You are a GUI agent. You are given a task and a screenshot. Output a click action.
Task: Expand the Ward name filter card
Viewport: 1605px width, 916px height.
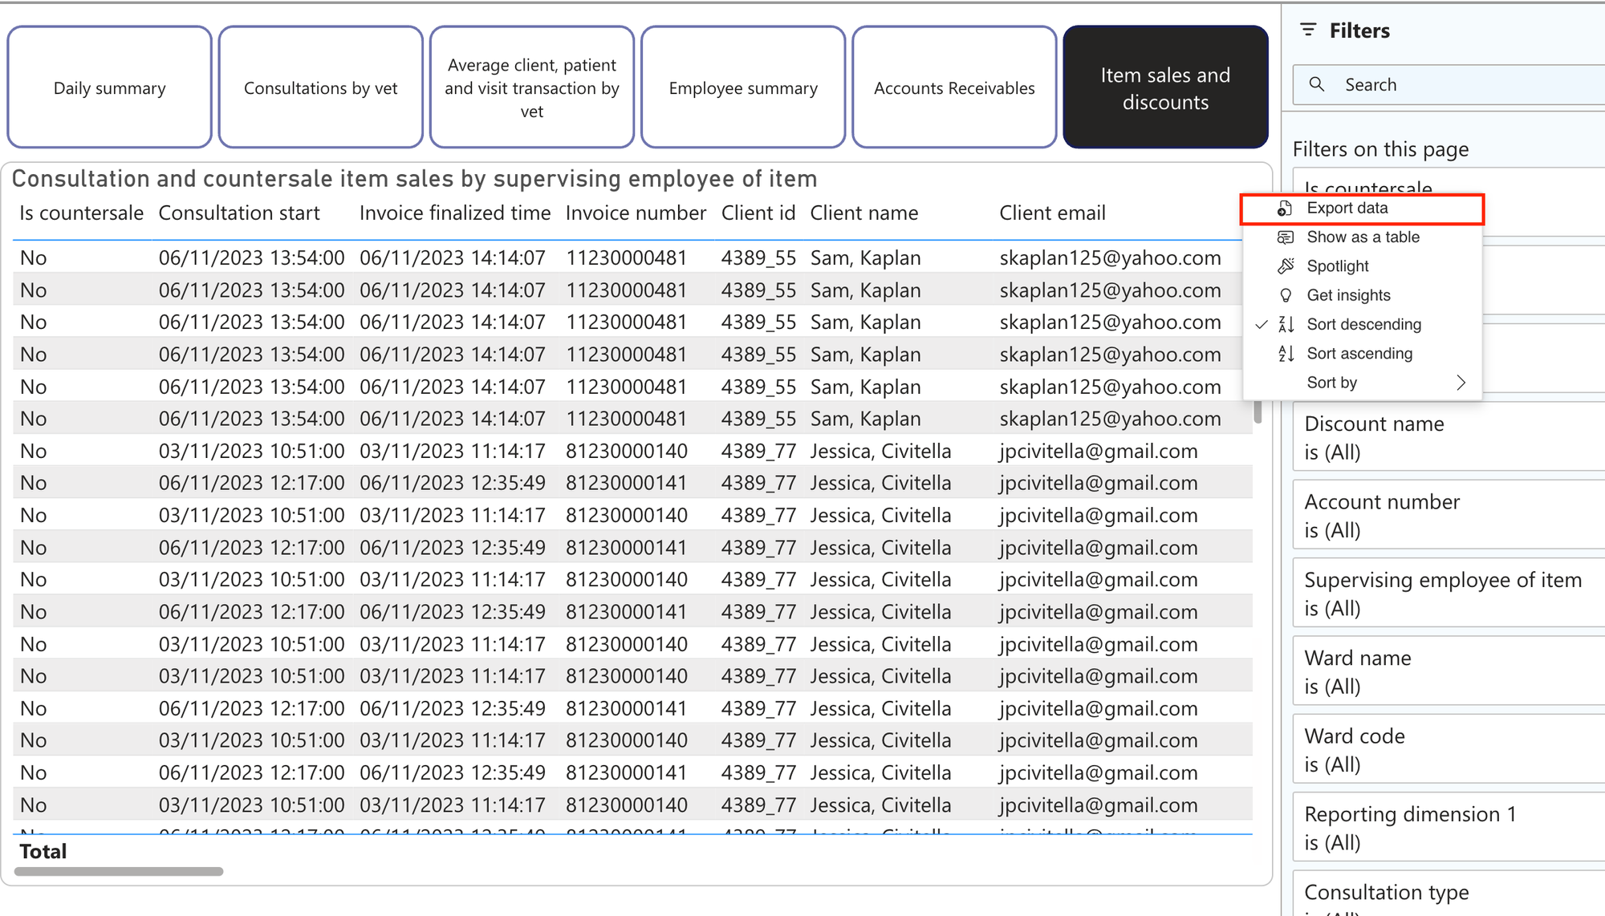tap(1449, 671)
